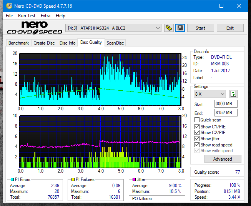This screenshot has height=206, width=251.
Task: Open the ATAPI iHAS324 drive dropdown
Action: tap(113, 28)
